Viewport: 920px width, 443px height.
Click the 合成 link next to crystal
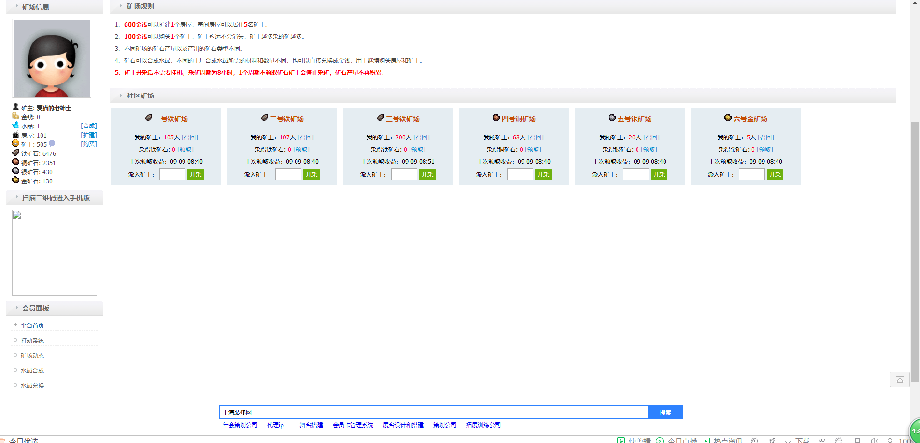click(89, 126)
